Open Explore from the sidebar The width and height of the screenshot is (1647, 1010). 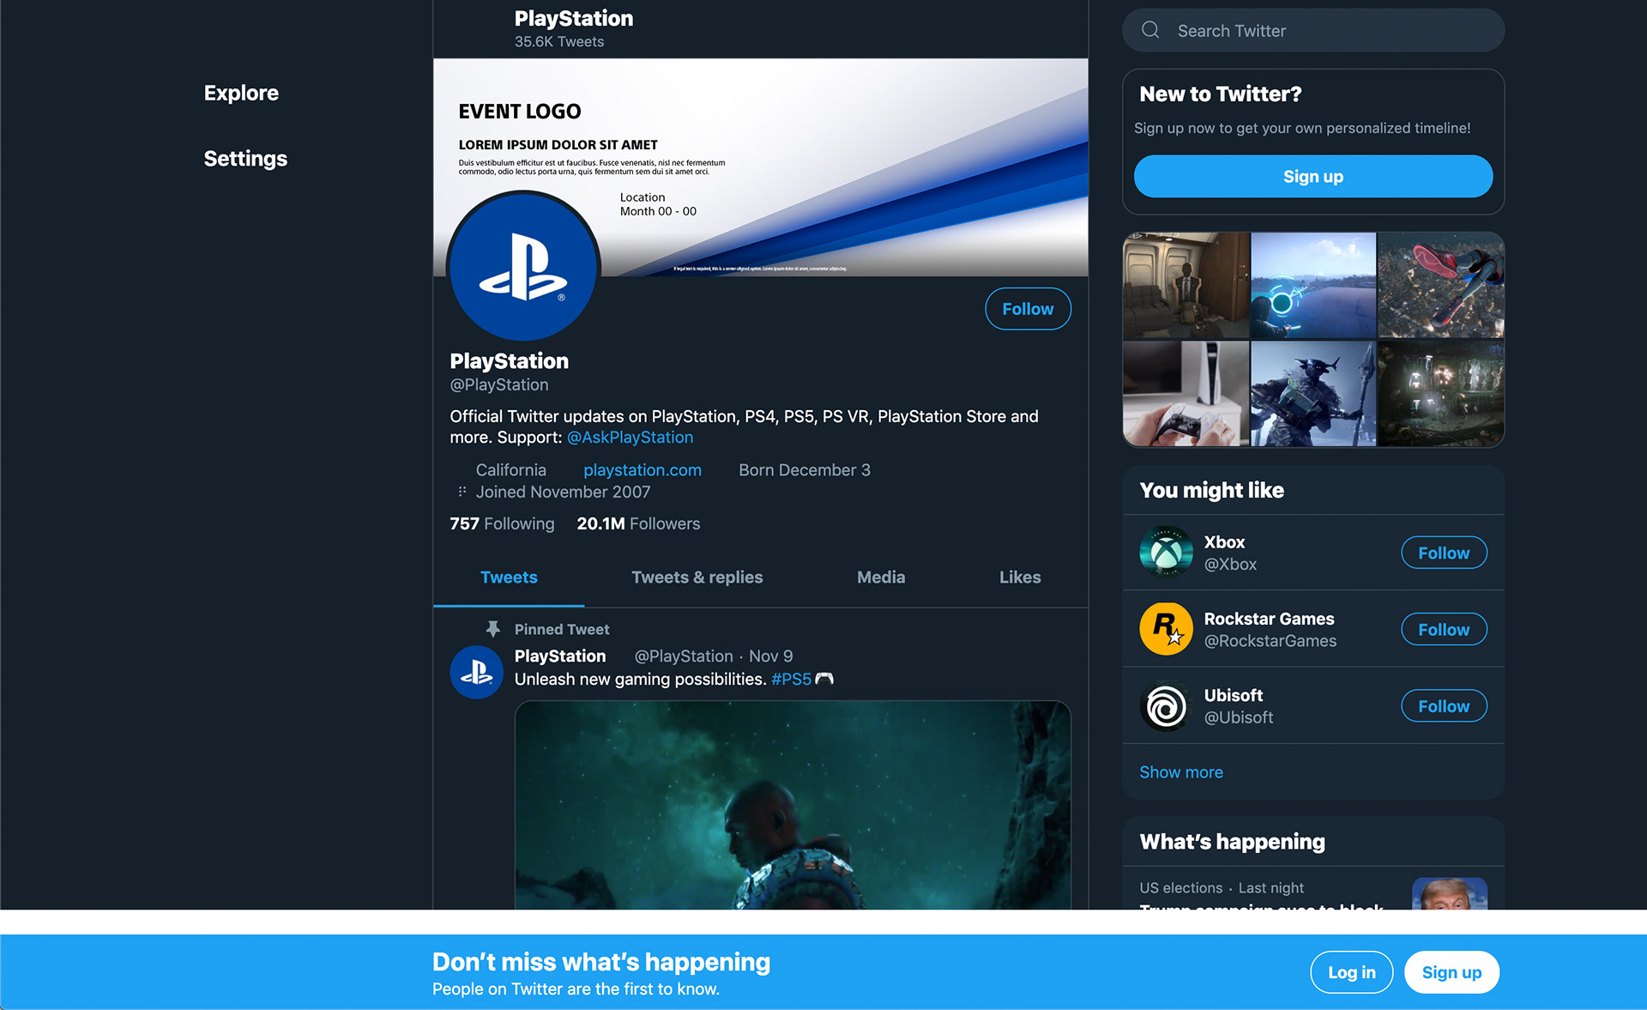click(241, 93)
